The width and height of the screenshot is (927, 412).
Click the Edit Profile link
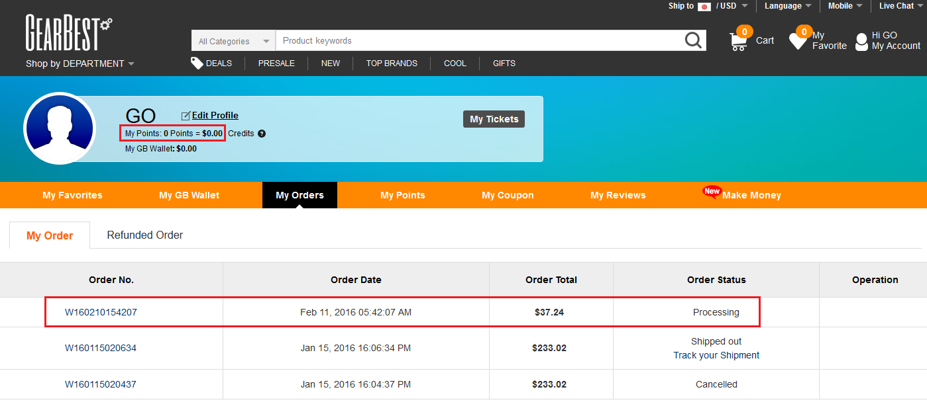(x=215, y=116)
